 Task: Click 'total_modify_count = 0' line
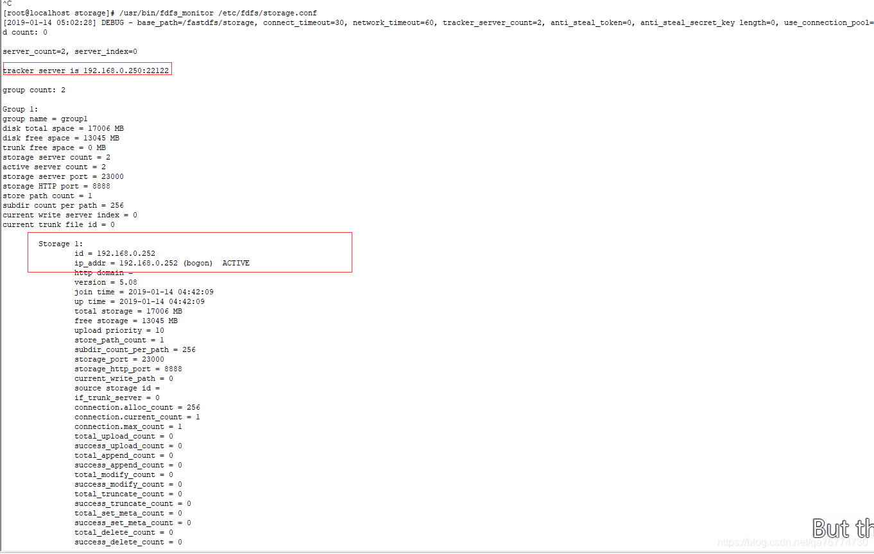(x=124, y=474)
